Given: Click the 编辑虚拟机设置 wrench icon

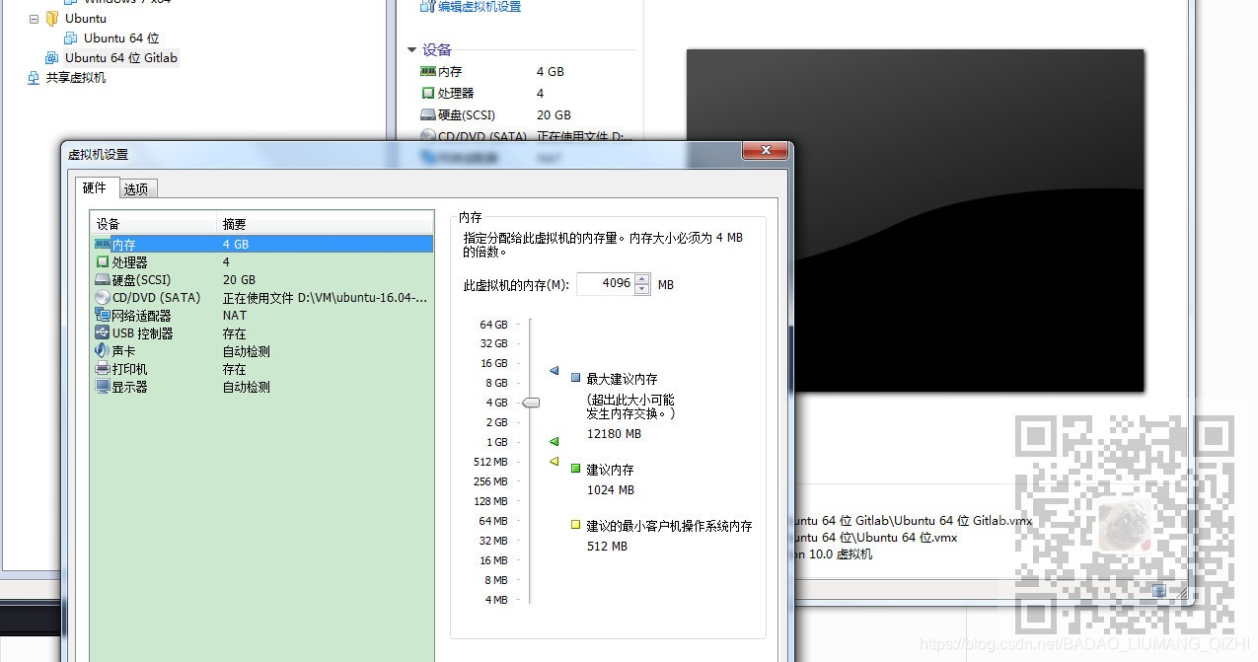Looking at the screenshot, I should (x=427, y=6).
